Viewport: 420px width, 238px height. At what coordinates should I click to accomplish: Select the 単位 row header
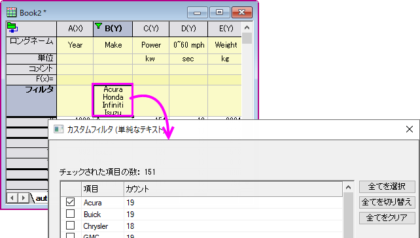(31, 59)
